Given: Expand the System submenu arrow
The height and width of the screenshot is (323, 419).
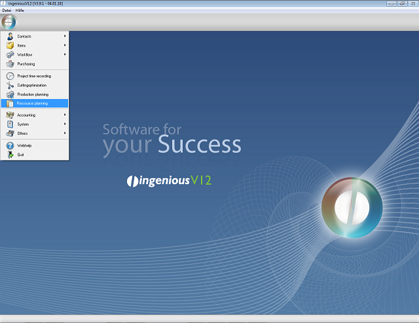Looking at the screenshot, I should point(65,124).
